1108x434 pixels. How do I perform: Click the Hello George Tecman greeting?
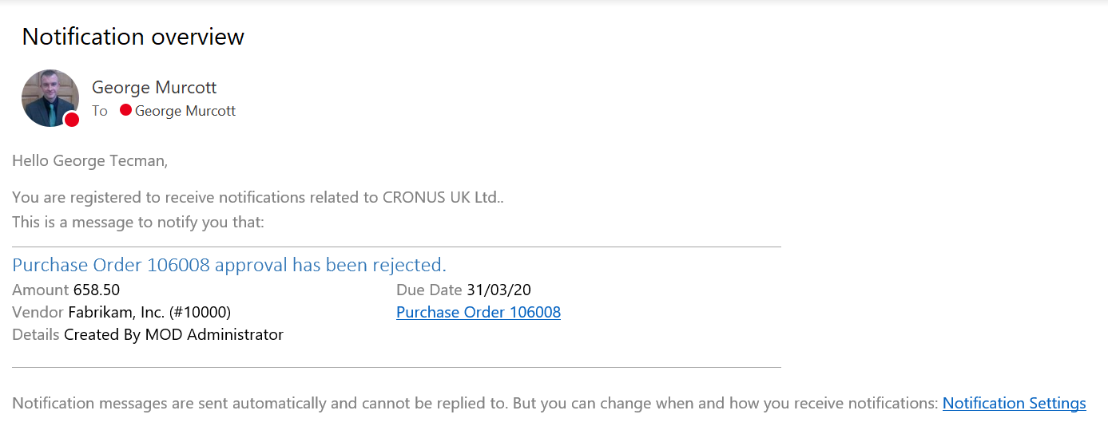pos(89,161)
